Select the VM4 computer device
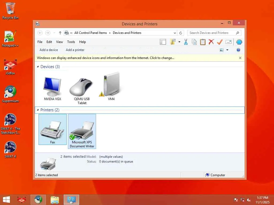This screenshot has height=205, width=274. pyautogui.click(x=111, y=86)
